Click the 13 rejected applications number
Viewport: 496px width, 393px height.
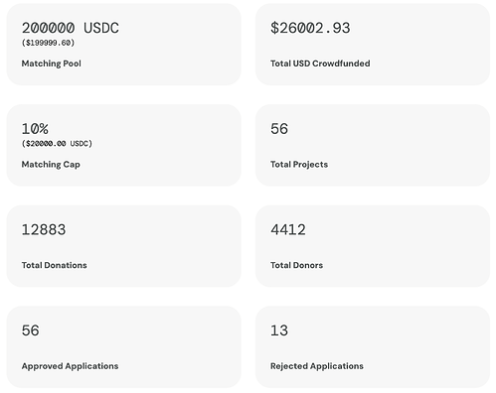pyautogui.click(x=279, y=330)
